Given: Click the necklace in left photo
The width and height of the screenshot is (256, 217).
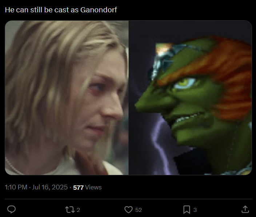Looking at the screenshot, I should click(x=12, y=167).
